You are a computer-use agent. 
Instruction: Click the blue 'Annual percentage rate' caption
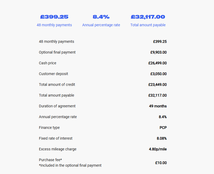point(101,25)
